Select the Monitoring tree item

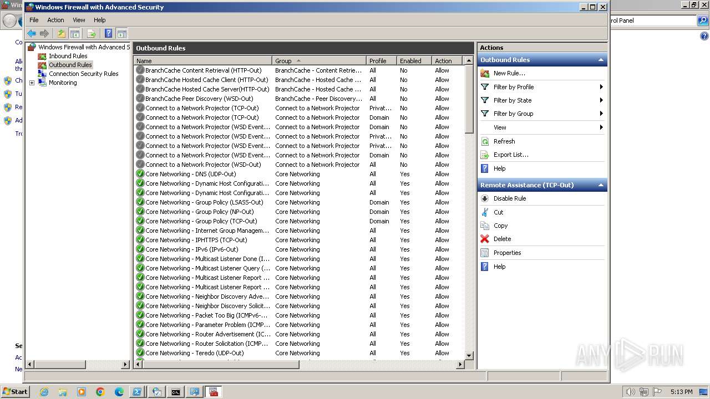click(x=63, y=83)
